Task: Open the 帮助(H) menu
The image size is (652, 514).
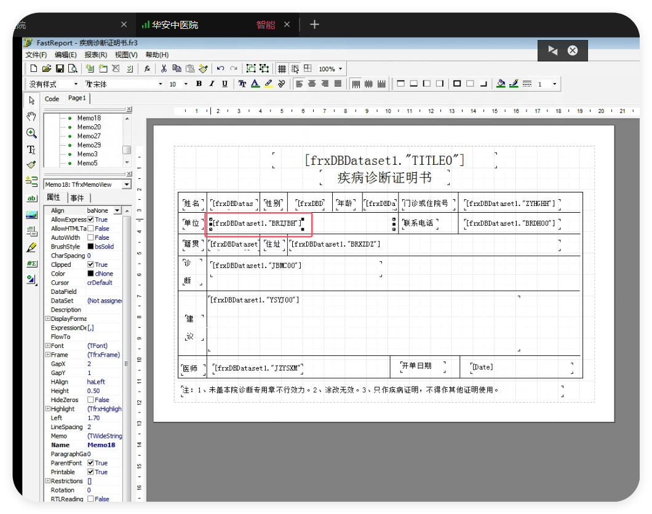Action: point(157,55)
